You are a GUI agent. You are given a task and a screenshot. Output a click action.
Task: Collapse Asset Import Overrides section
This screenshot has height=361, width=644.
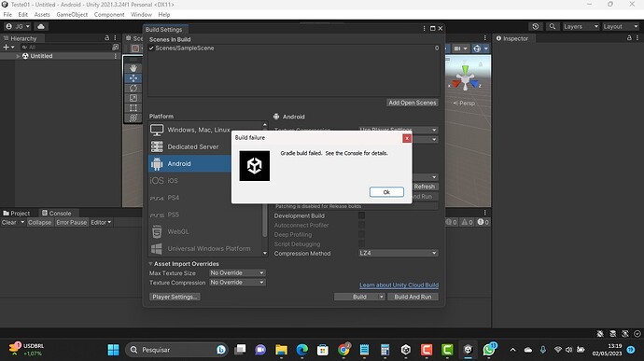point(150,264)
